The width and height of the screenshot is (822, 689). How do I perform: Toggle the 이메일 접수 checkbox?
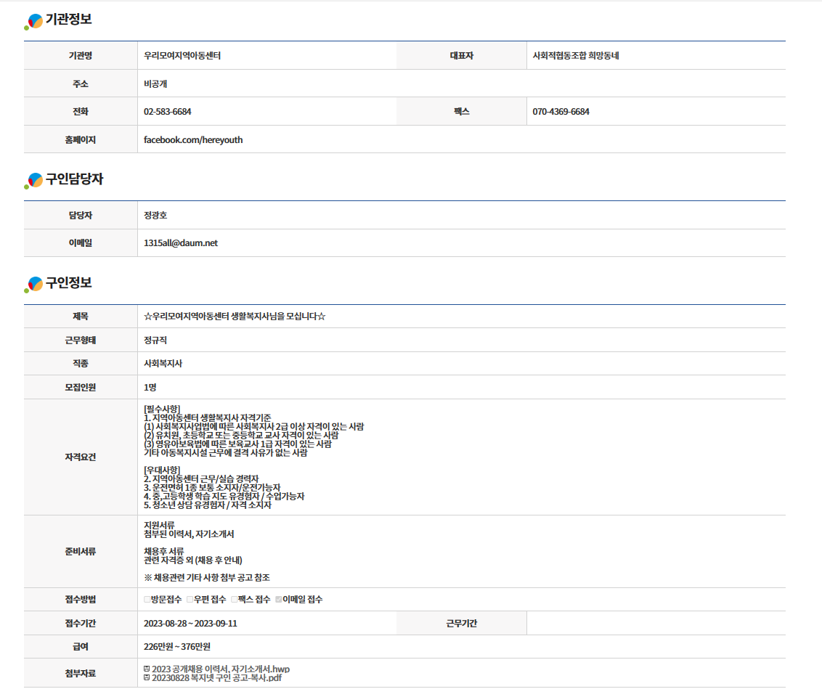point(278,600)
